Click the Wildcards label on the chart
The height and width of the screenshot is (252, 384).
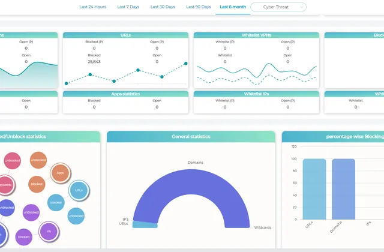coord(263,227)
